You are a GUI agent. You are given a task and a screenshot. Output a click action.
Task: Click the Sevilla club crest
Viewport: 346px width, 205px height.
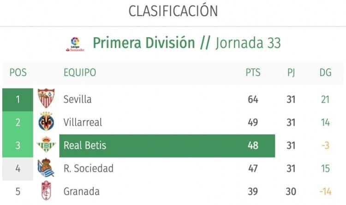pos(46,99)
